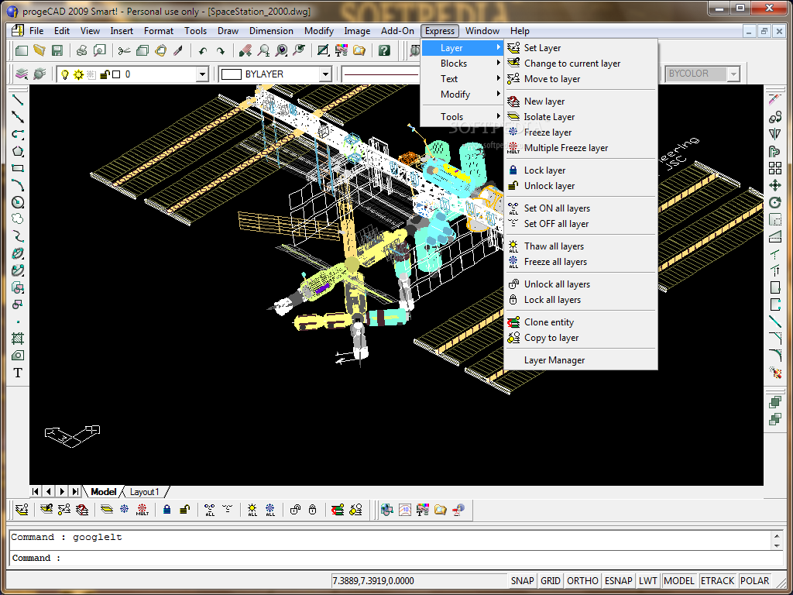Switch to the Model tab

pos(104,492)
